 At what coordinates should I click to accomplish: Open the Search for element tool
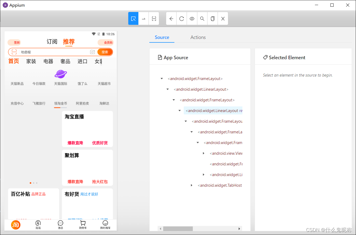[202, 18]
